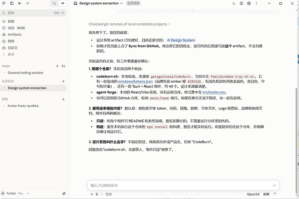Open the terminal icon in header
The height and width of the screenshot is (199, 299).
click(234, 3)
